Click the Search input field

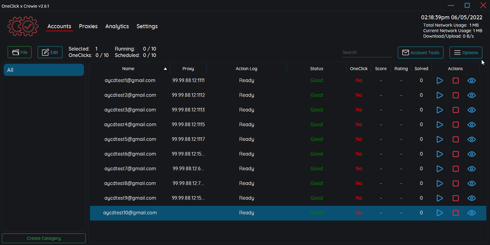point(366,52)
